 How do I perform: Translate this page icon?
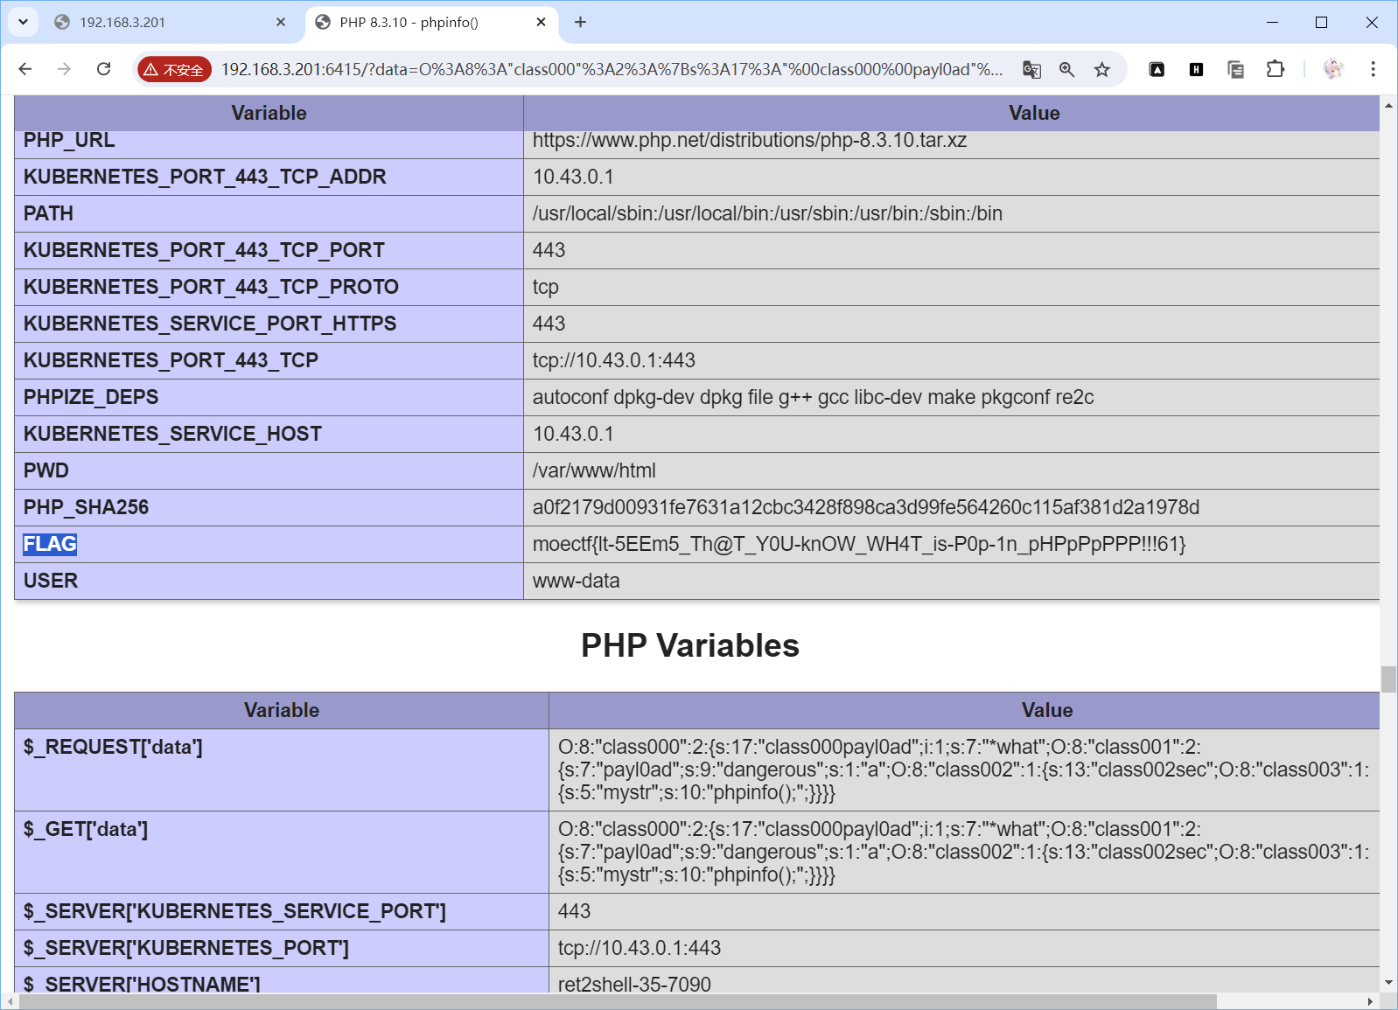pyautogui.click(x=1031, y=69)
